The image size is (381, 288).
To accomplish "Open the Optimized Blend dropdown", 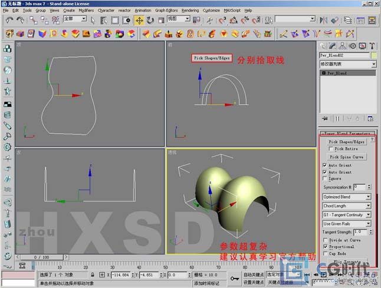I will pyautogui.click(x=347, y=197).
